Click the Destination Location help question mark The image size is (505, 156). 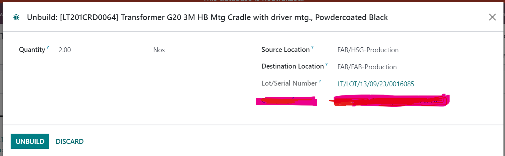[x=327, y=64]
